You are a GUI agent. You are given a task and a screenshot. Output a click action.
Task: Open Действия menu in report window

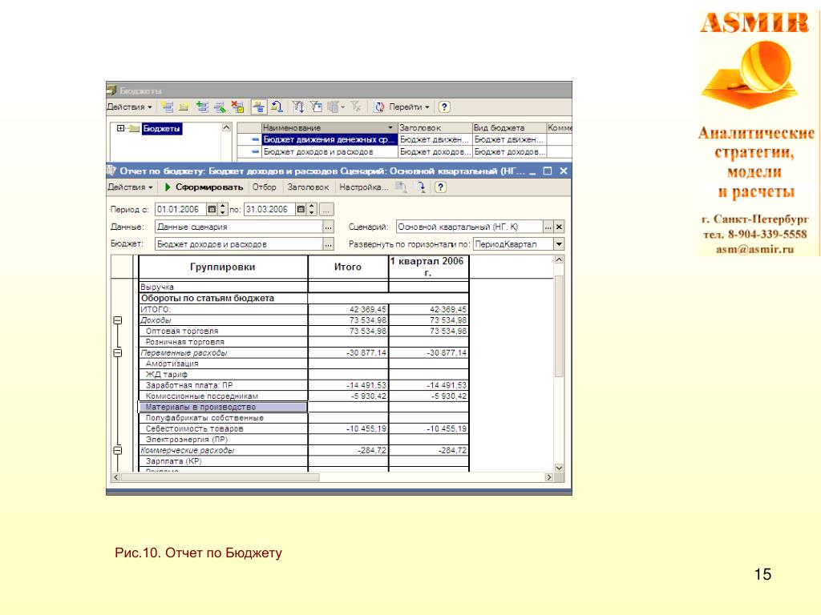129,187
